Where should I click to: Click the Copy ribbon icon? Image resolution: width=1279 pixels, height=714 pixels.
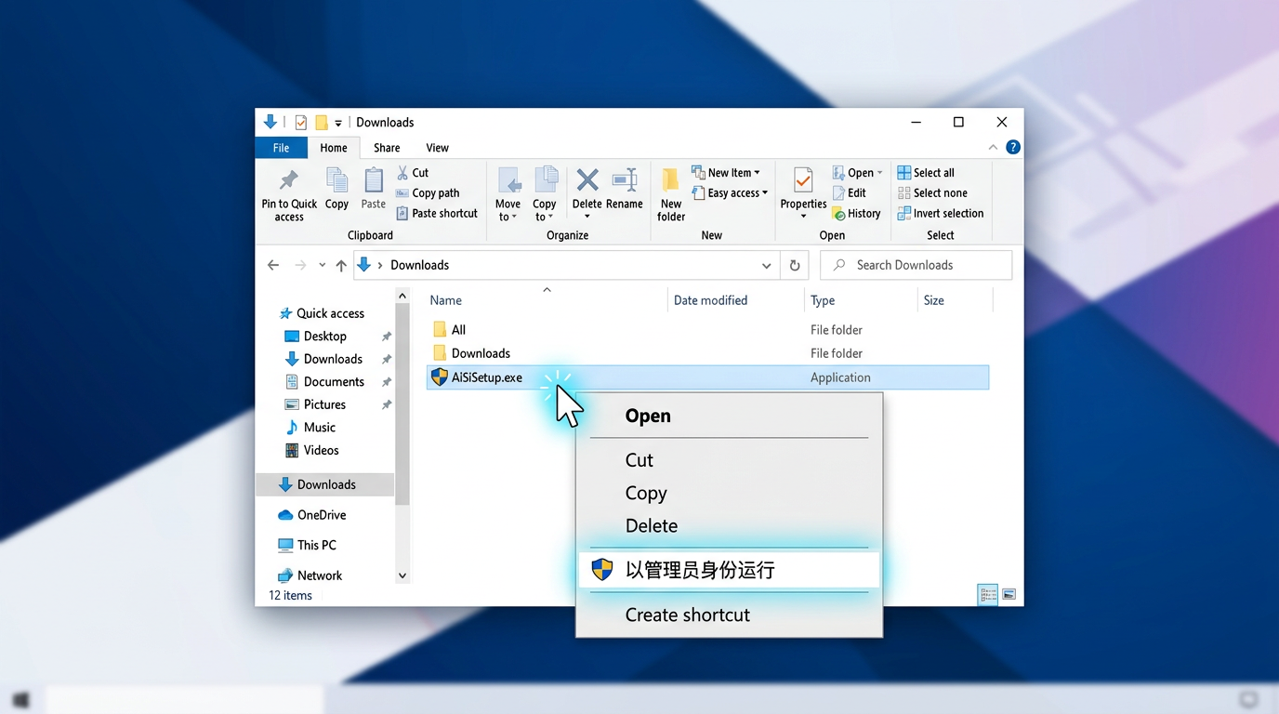(336, 180)
